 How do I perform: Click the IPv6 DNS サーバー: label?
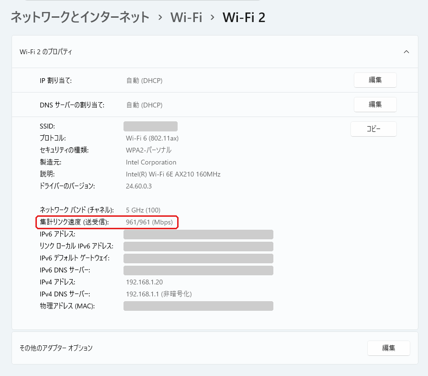coord(65,270)
